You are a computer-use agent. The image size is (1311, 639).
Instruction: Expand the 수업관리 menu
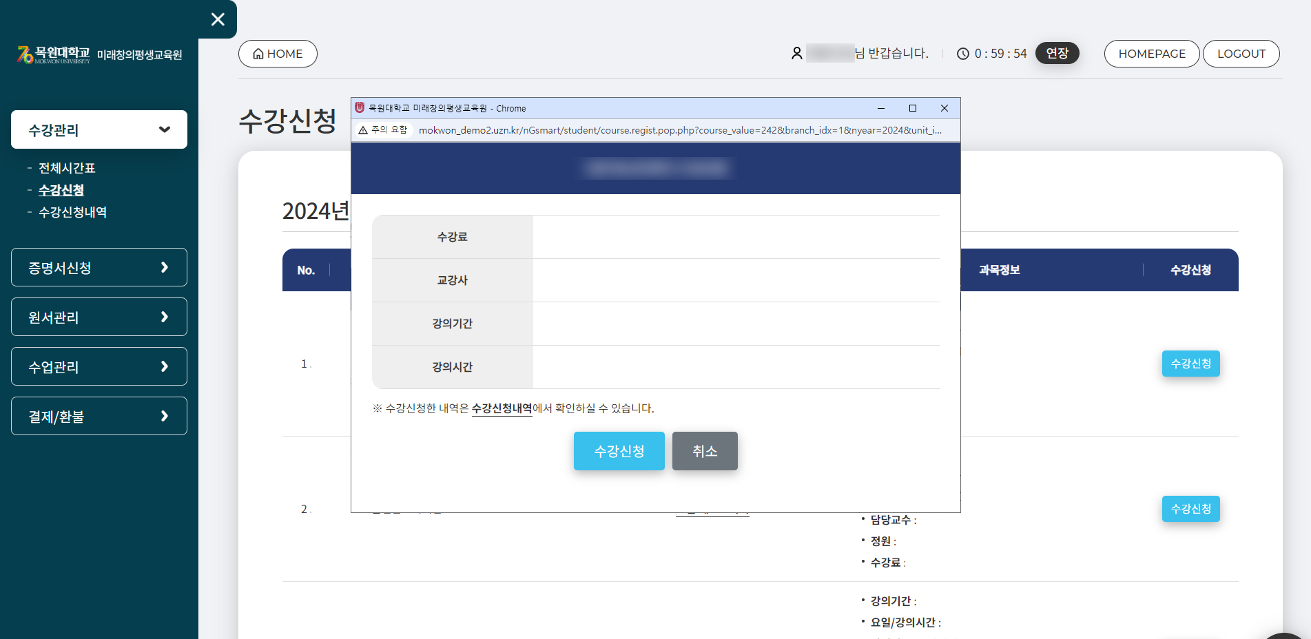tap(99, 366)
